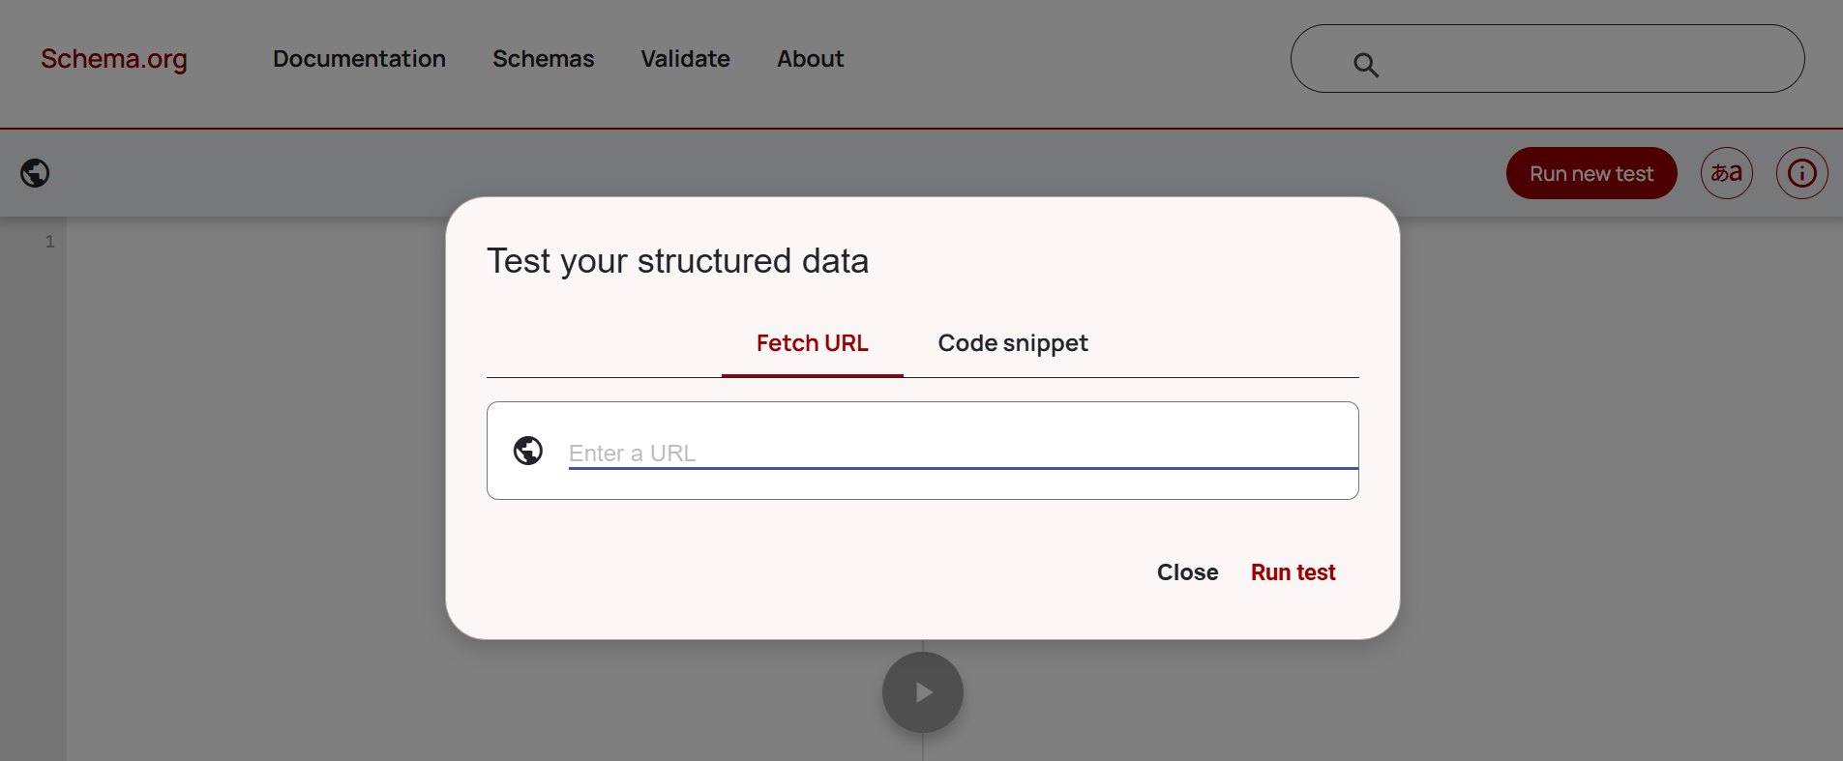Click the globe icon in the toolbar
Image resolution: width=1843 pixels, height=761 pixels.
coord(35,173)
